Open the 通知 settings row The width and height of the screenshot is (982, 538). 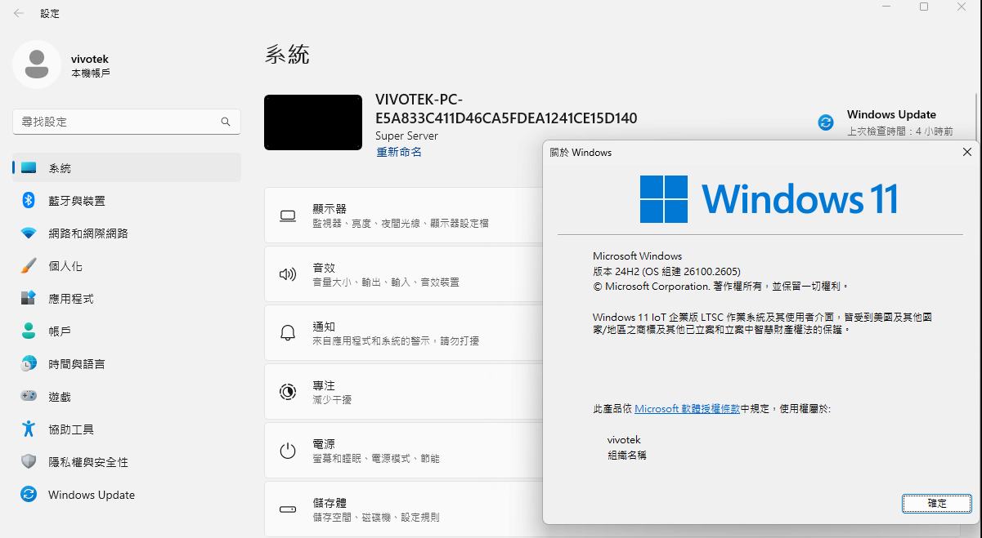(x=404, y=333)
